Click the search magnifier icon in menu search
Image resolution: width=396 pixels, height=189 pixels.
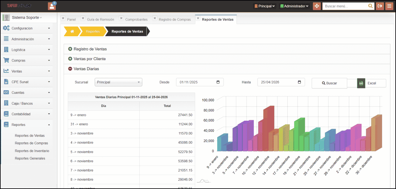(x=370, y=6)
